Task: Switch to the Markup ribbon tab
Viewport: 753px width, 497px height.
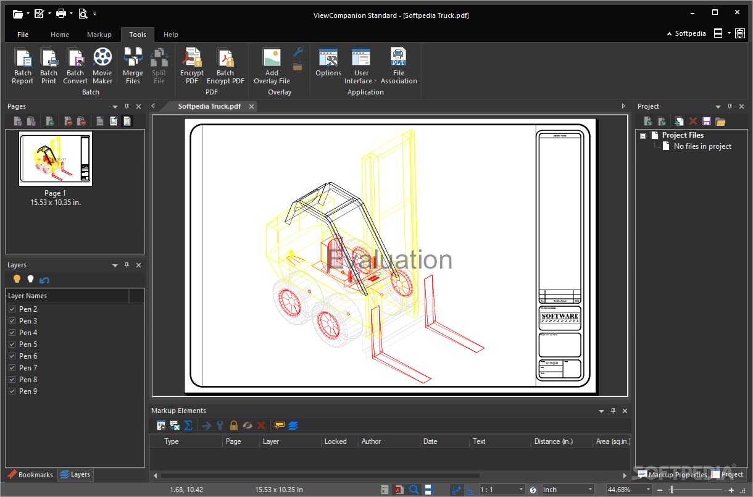Action: [x=99, y=35]
